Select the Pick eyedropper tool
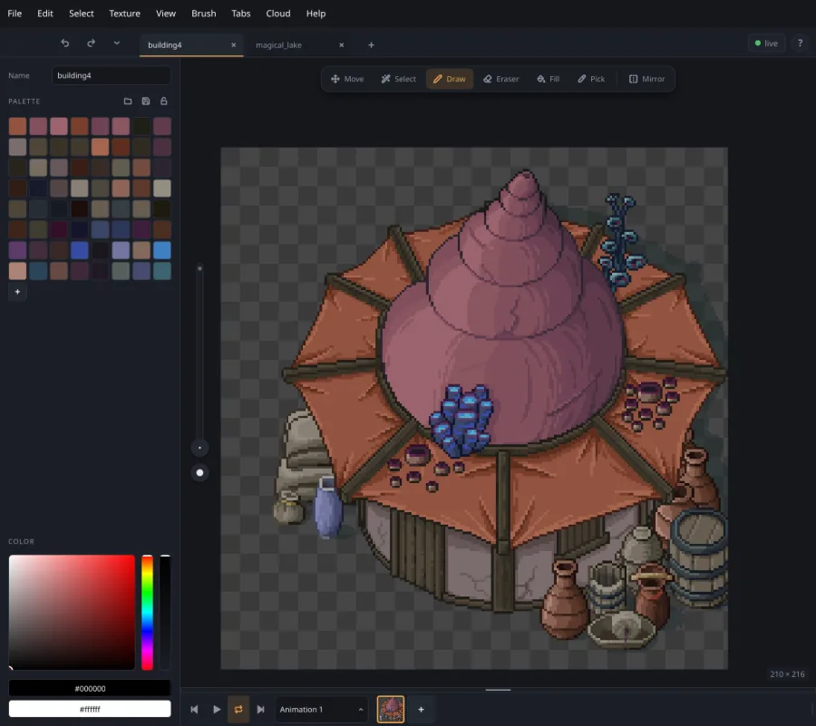Image resolution: width=816 pixels, height=726 pixels. pyautogui.click(x=591, y=79)
